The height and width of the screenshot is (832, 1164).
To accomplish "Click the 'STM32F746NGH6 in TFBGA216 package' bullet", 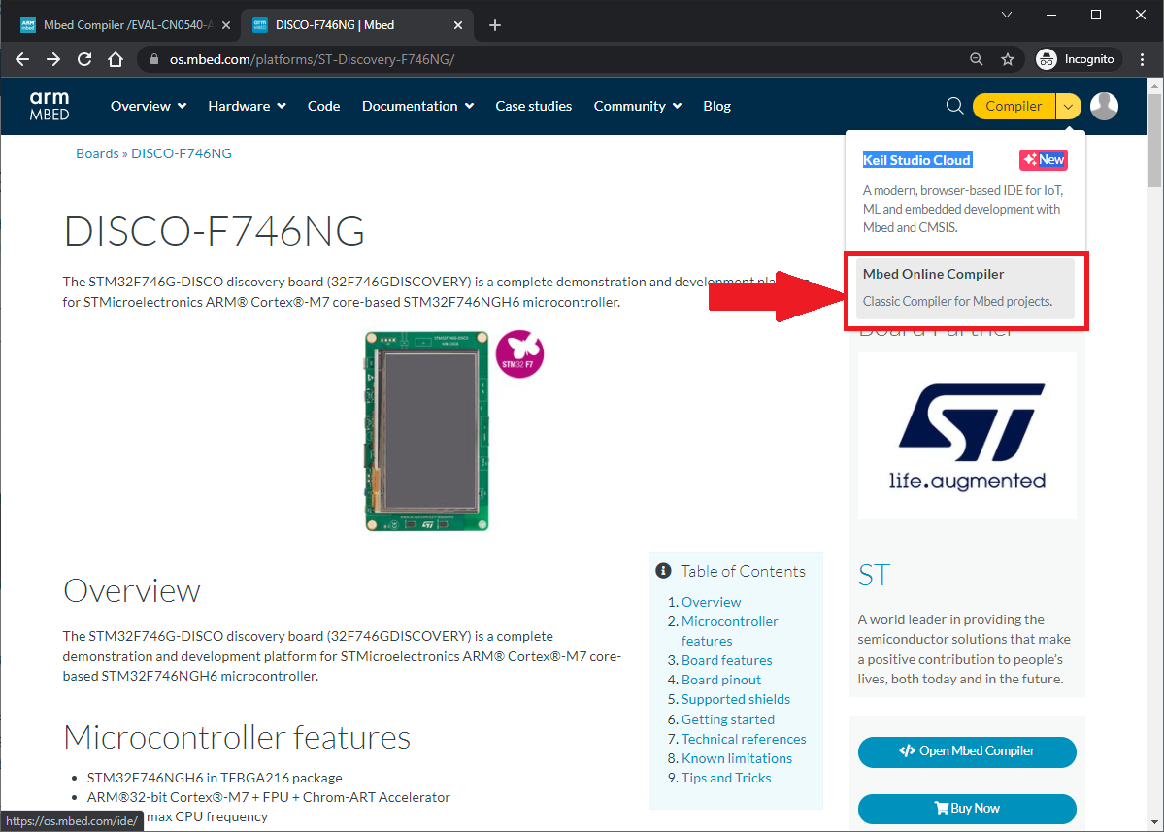I will 215,778.
